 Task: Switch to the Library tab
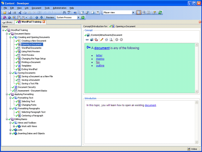click(8, 22)
